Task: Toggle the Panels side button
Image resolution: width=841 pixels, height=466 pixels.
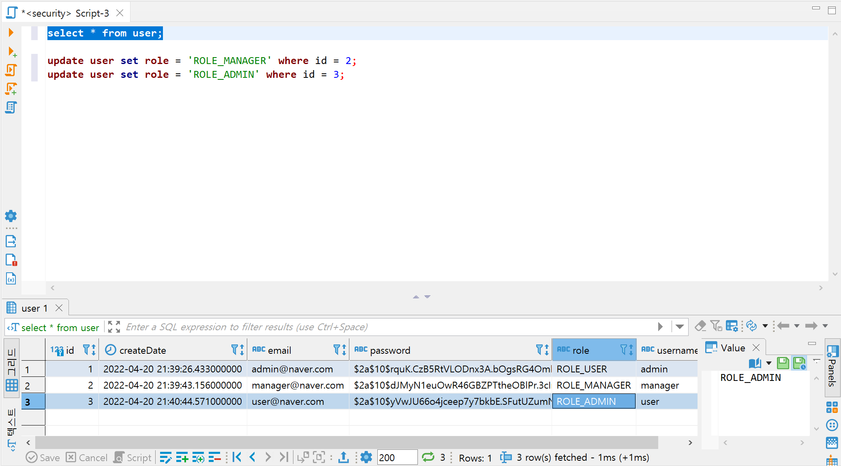Action: click(832, 367)
